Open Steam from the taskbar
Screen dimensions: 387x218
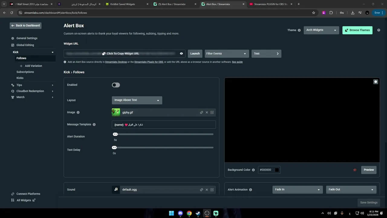[198, 213]
